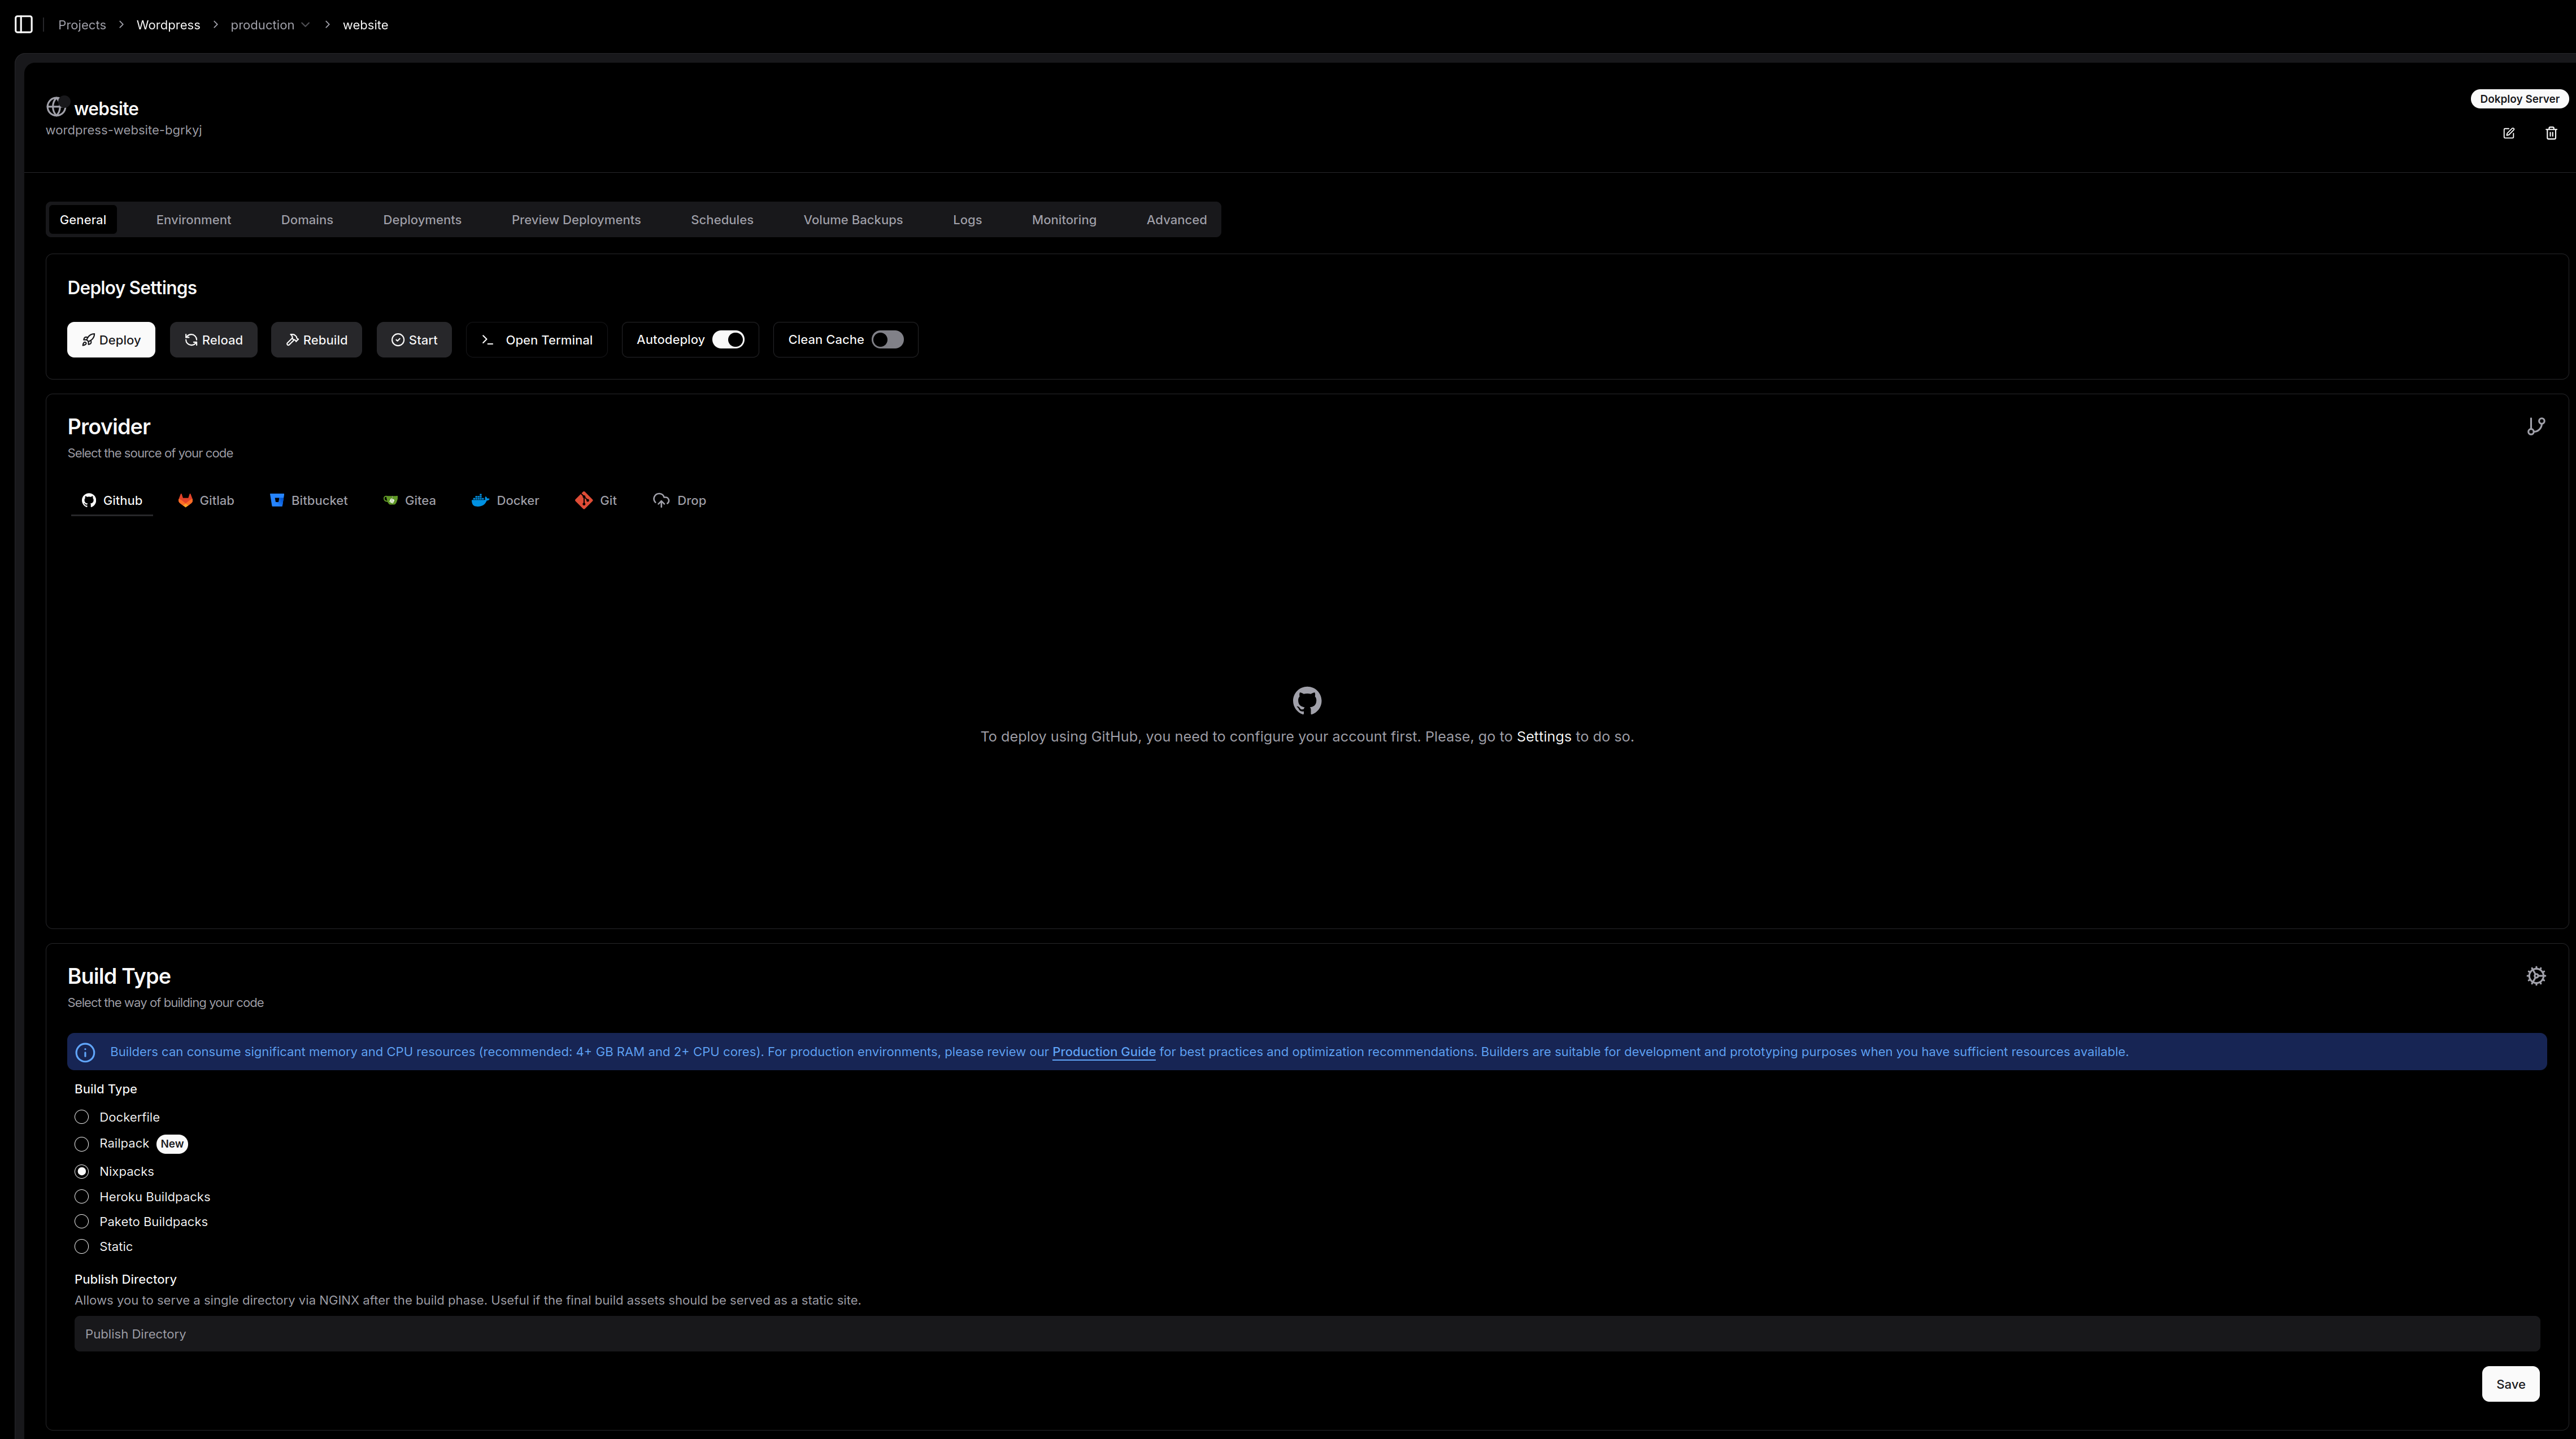The height and width of the screenshot is (1439, 2576).
Task: Toggle the sidebar panel icon
Action: (x=24, y=24)
